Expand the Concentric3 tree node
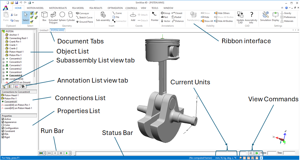The height and width of the screenshot is (160, 303). (3, 59)
